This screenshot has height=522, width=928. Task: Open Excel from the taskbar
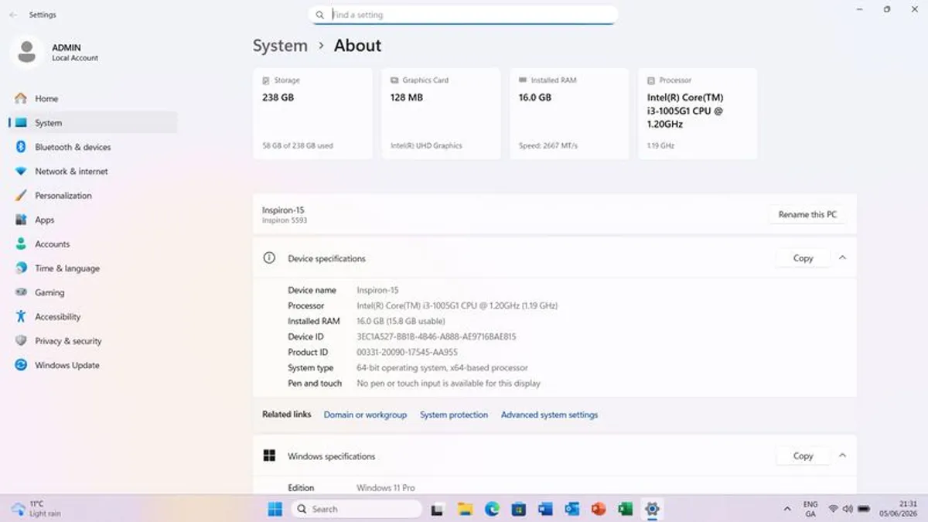[625, 509]
